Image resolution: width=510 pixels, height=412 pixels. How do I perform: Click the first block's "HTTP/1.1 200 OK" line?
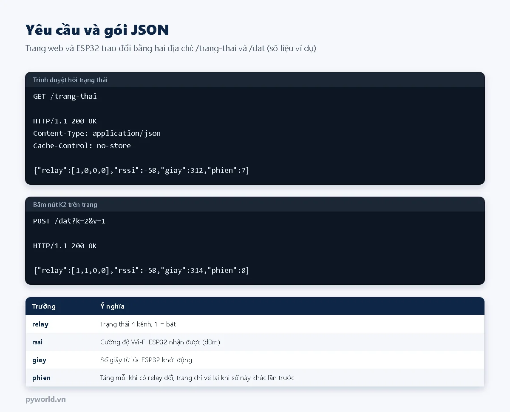click(65, 121)
